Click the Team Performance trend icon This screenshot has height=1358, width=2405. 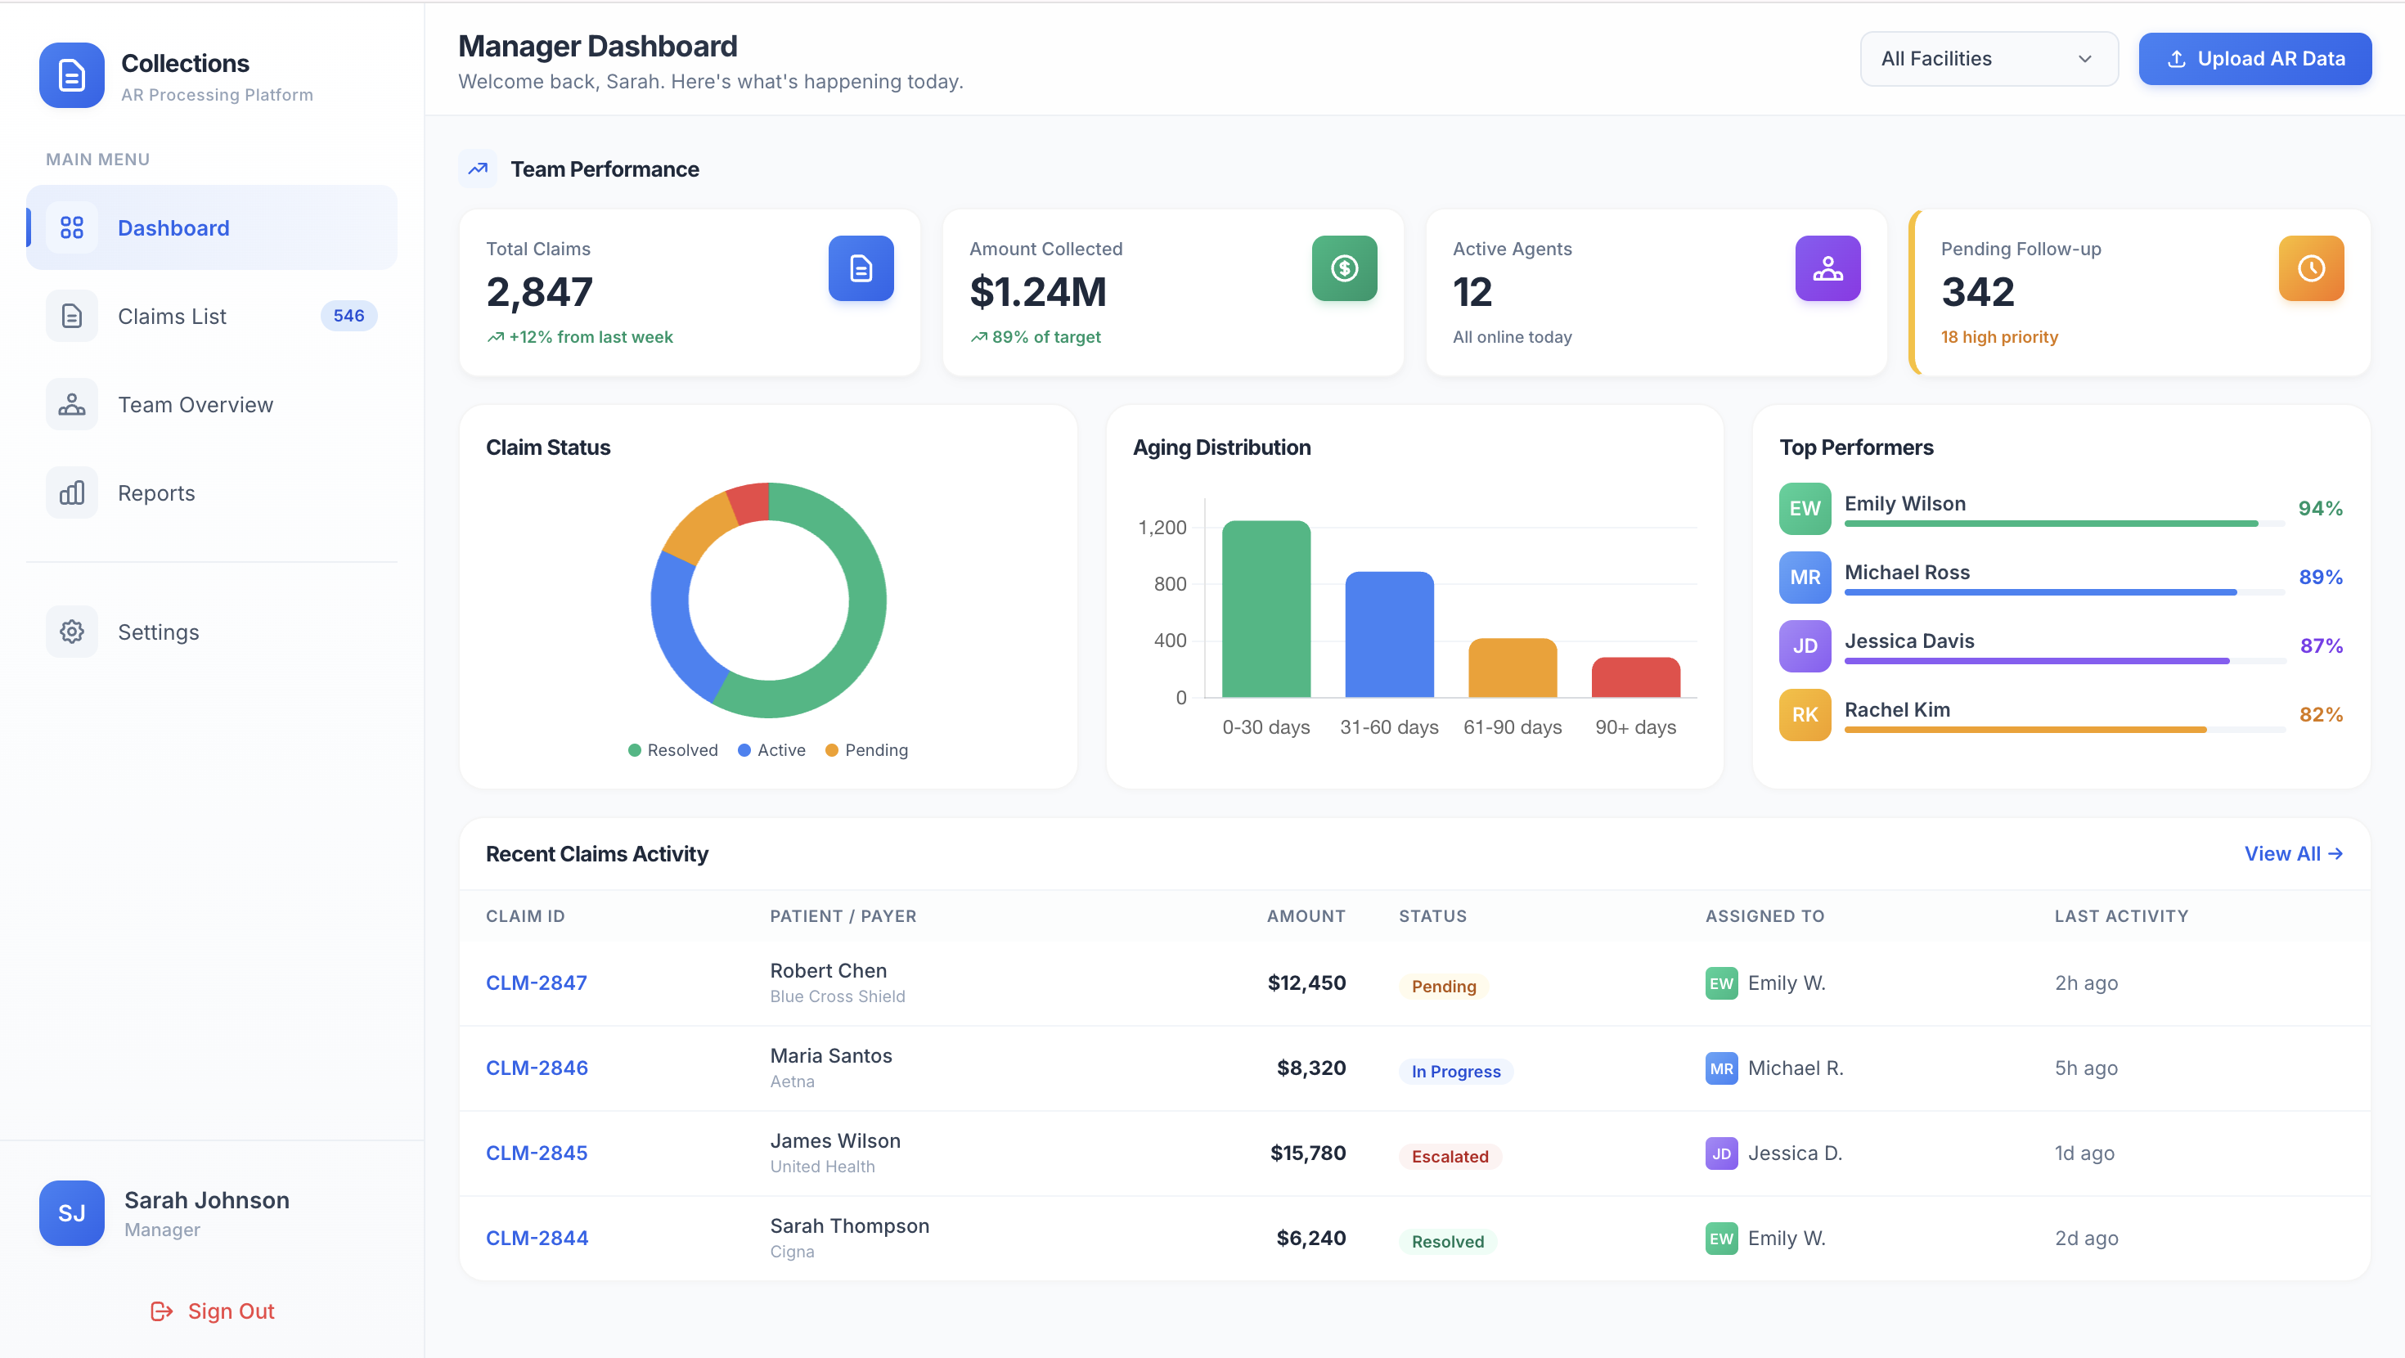tap(478, 169)
